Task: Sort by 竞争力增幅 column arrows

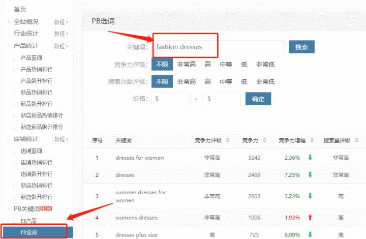Action: 312,140
